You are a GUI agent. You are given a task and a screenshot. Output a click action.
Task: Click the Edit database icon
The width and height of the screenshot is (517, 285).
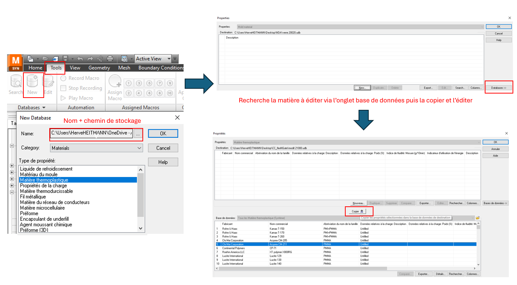[48, 85]
